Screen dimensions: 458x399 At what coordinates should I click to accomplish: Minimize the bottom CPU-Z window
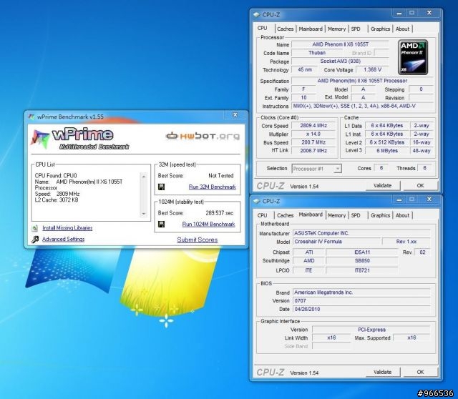[399, 199]
